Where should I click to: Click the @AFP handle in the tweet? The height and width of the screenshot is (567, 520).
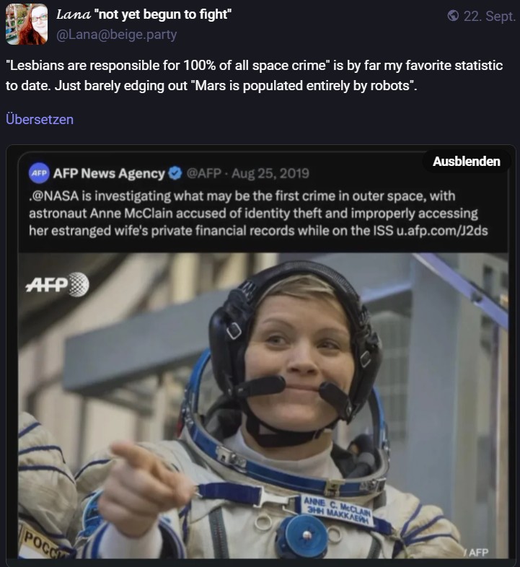203,174
